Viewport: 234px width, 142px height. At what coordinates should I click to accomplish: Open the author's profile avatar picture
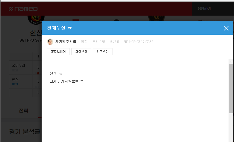tap(50, 42)
